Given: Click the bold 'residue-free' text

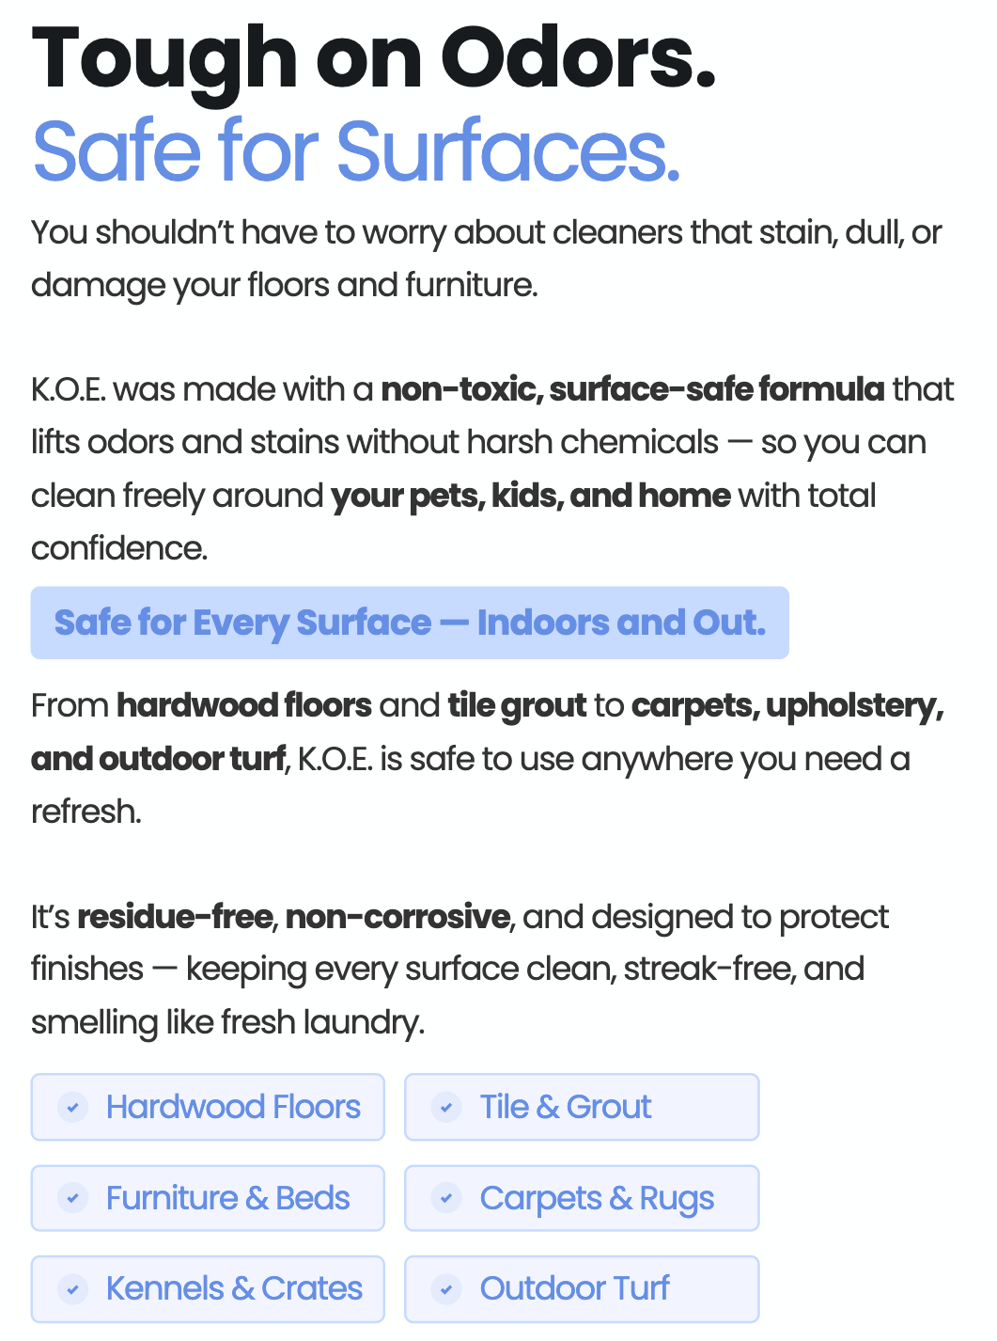Looking at the screenshot, I should click(x=175, y=916).
